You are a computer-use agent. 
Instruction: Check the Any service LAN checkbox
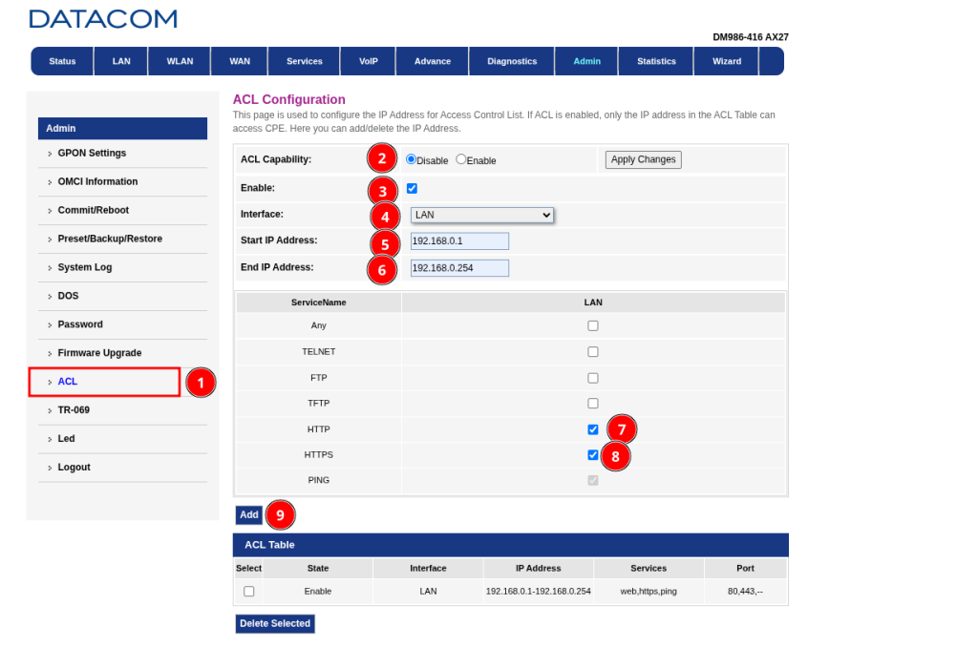tap(593, 326)
